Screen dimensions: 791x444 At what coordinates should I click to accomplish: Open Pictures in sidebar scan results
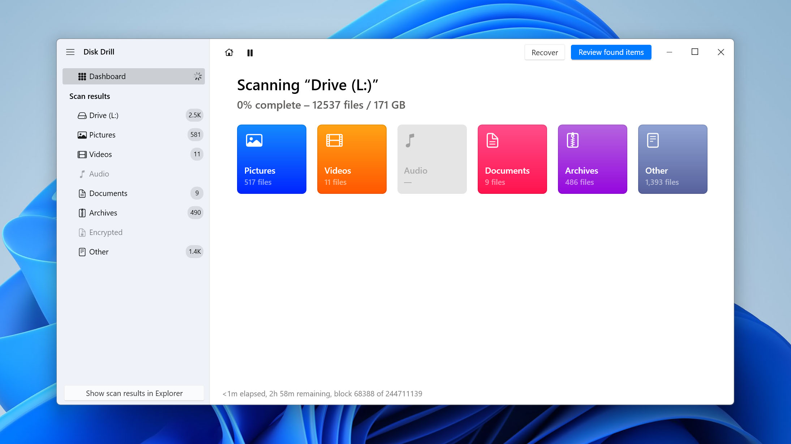[x=134, y=135]
